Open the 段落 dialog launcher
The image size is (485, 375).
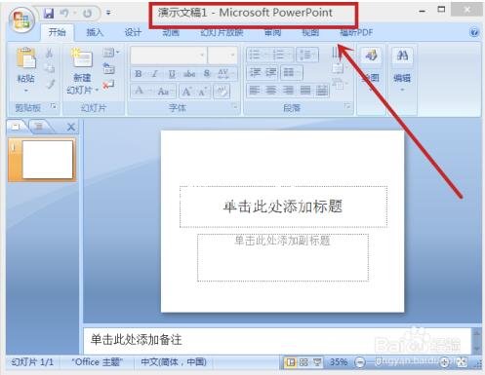[347, 106]
